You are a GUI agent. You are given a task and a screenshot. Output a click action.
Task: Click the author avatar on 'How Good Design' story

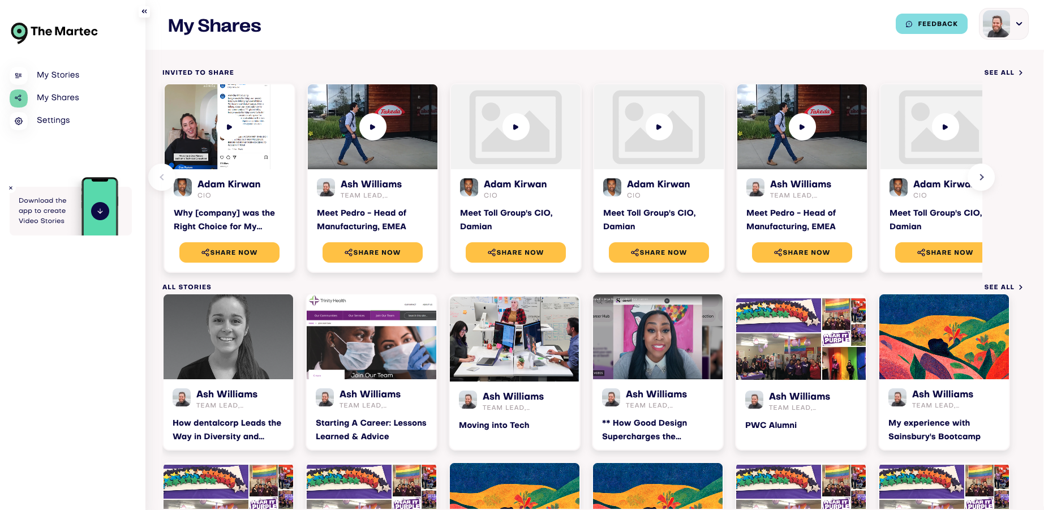point(611,397)
